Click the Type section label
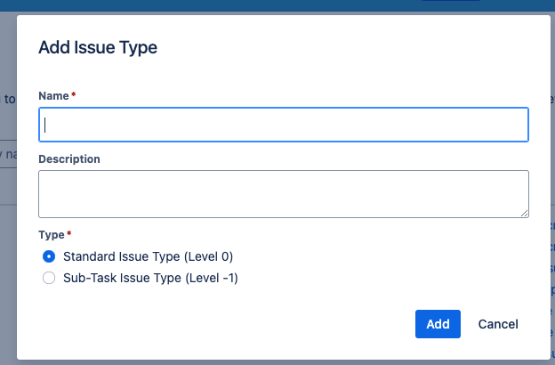The height and width of the screenshot is (365, 555). click(x=52, y=235)
